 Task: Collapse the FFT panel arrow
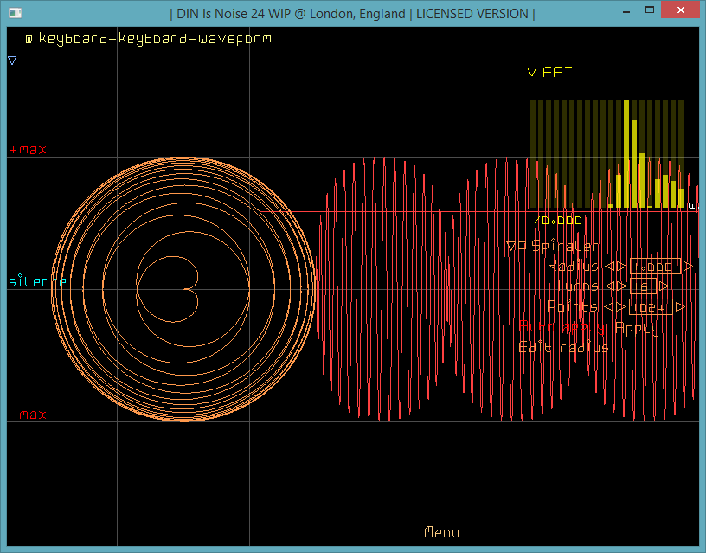click(532, 72)
